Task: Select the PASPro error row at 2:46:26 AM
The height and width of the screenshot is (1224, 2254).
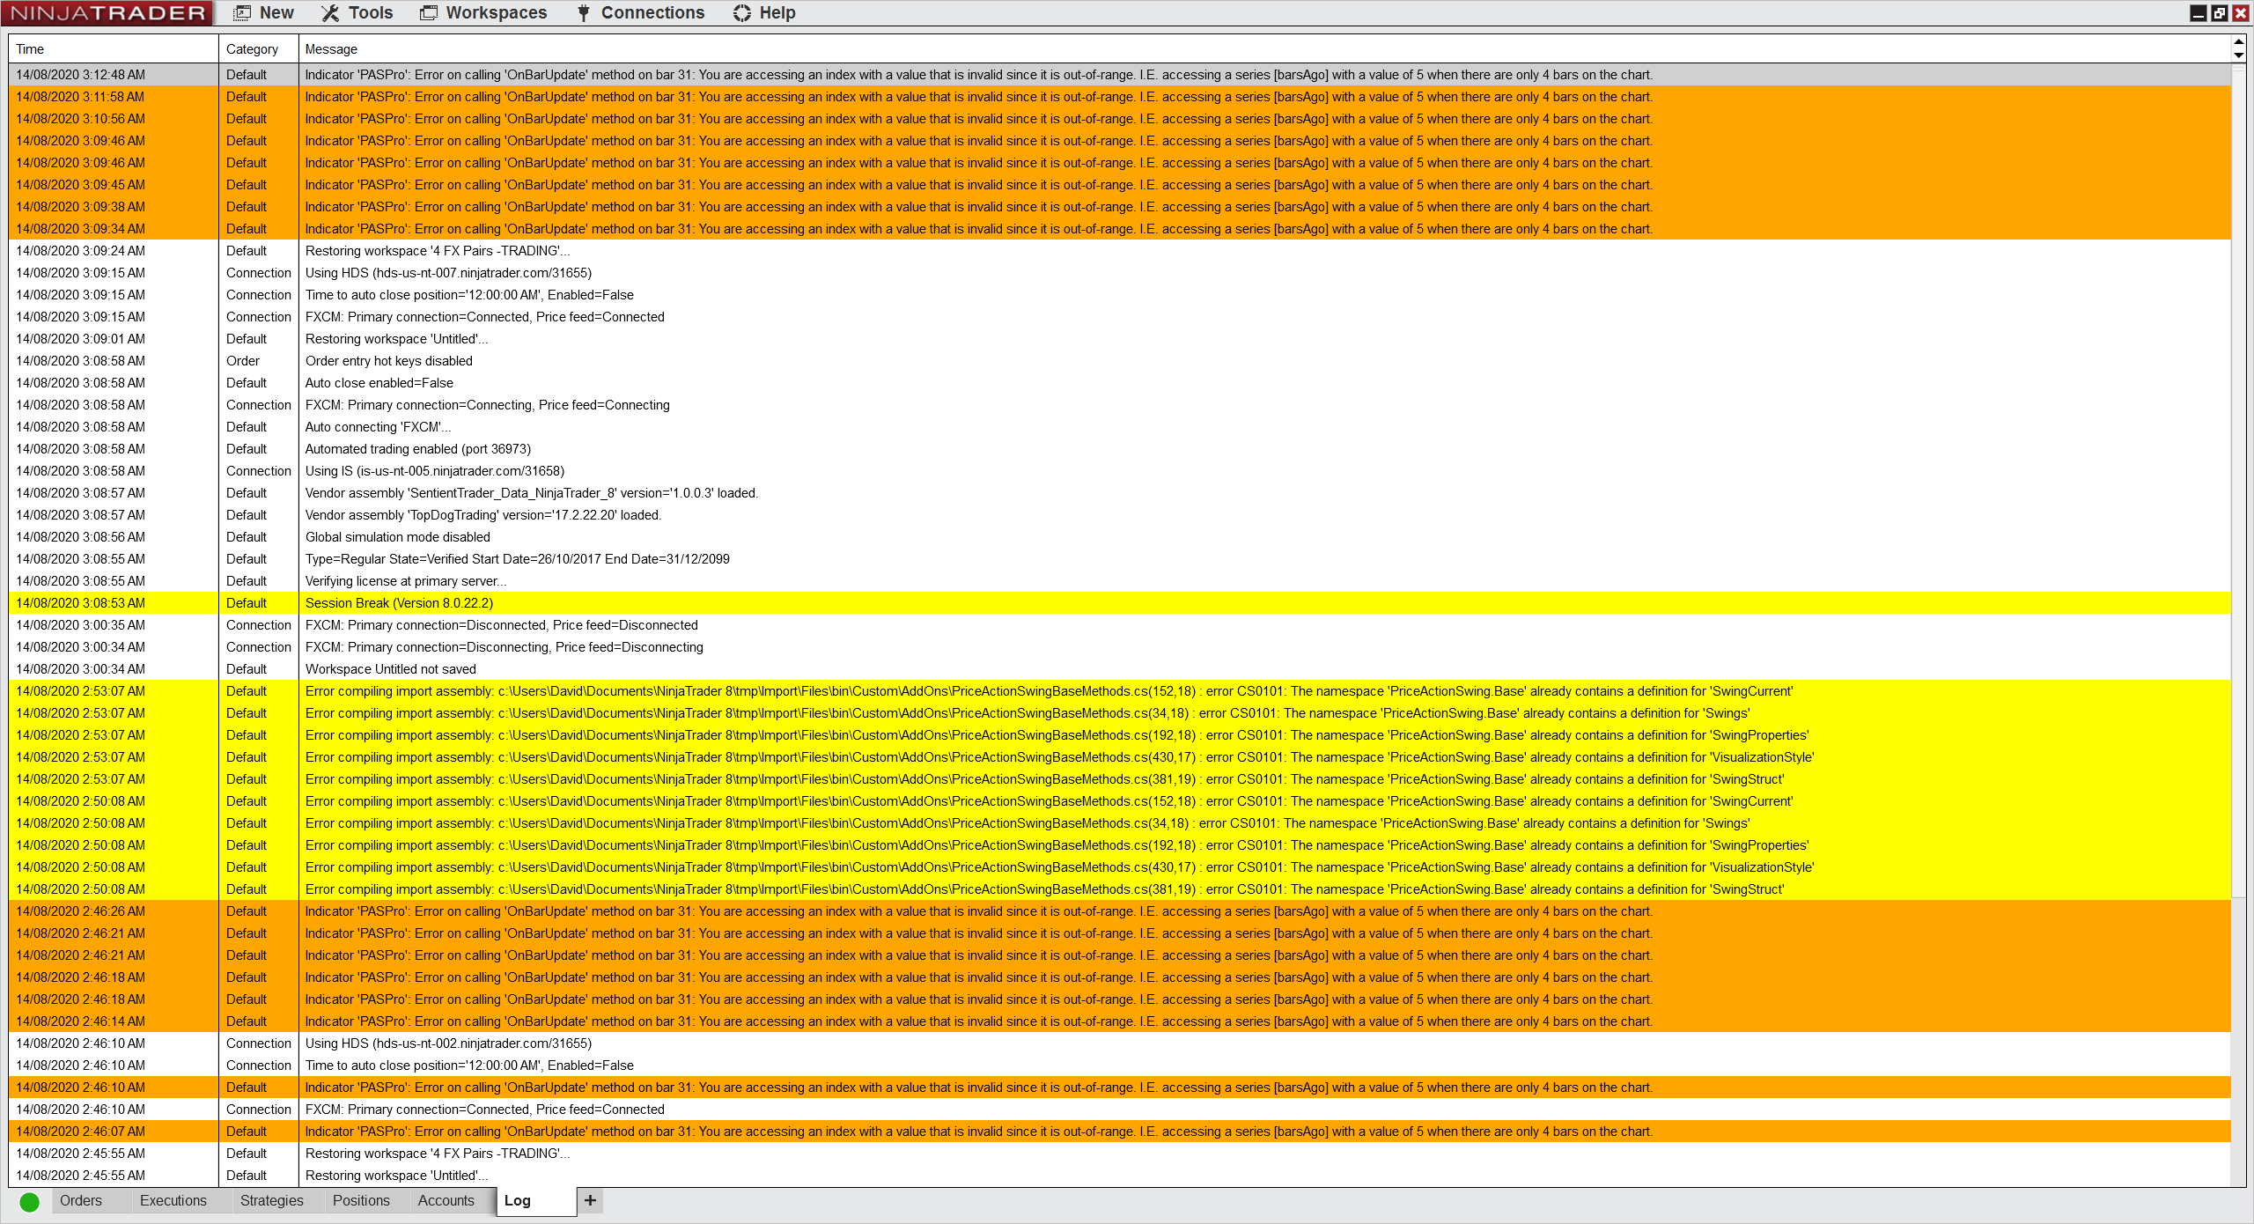Action: [x=1120, y=911]
